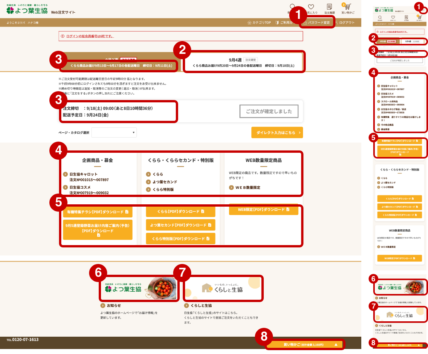Open パスワード変更 in the desktop nav bar
The image size is (428, 354).
tap(317, 23)
